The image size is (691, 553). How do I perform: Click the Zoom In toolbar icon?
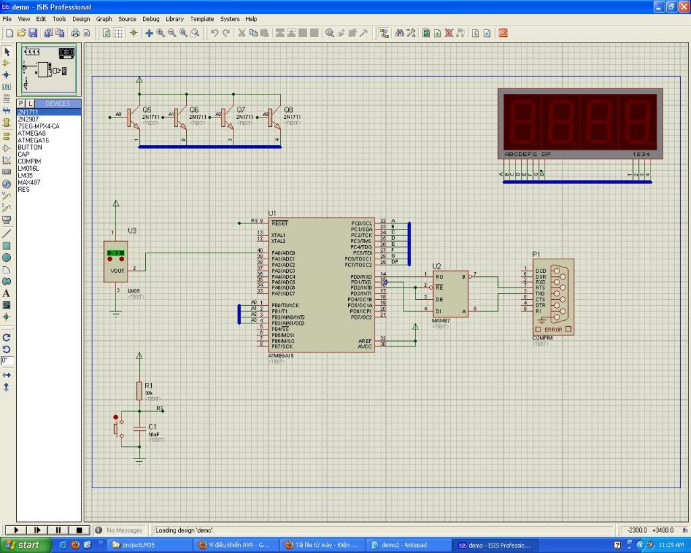(x=161, y=32)
